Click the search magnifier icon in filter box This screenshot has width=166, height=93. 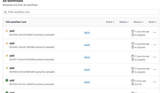[x=5, y=12]
